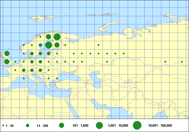Screen dimensions: 189x132
Task: Select the "101 - 1,000" legend label
Action: click(x=79, y=126)
